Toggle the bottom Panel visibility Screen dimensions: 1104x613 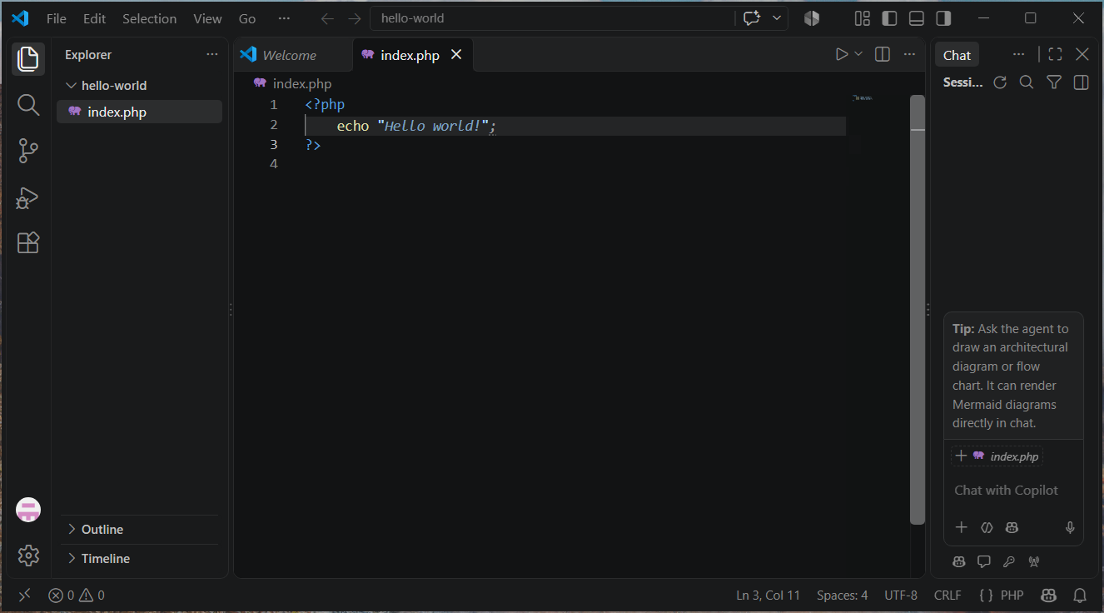917,18
